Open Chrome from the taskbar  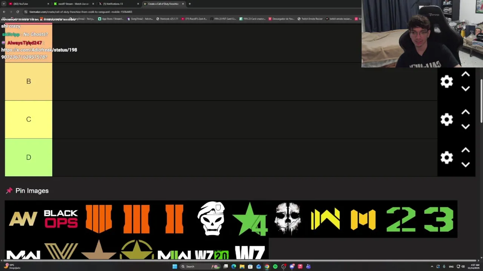(x=267, y=266)
